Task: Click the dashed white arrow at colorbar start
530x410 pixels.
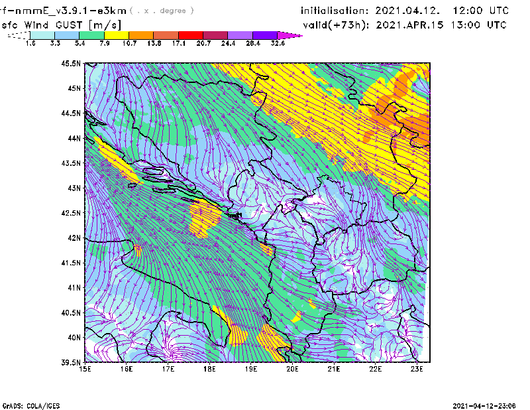Action: [19, 35]
